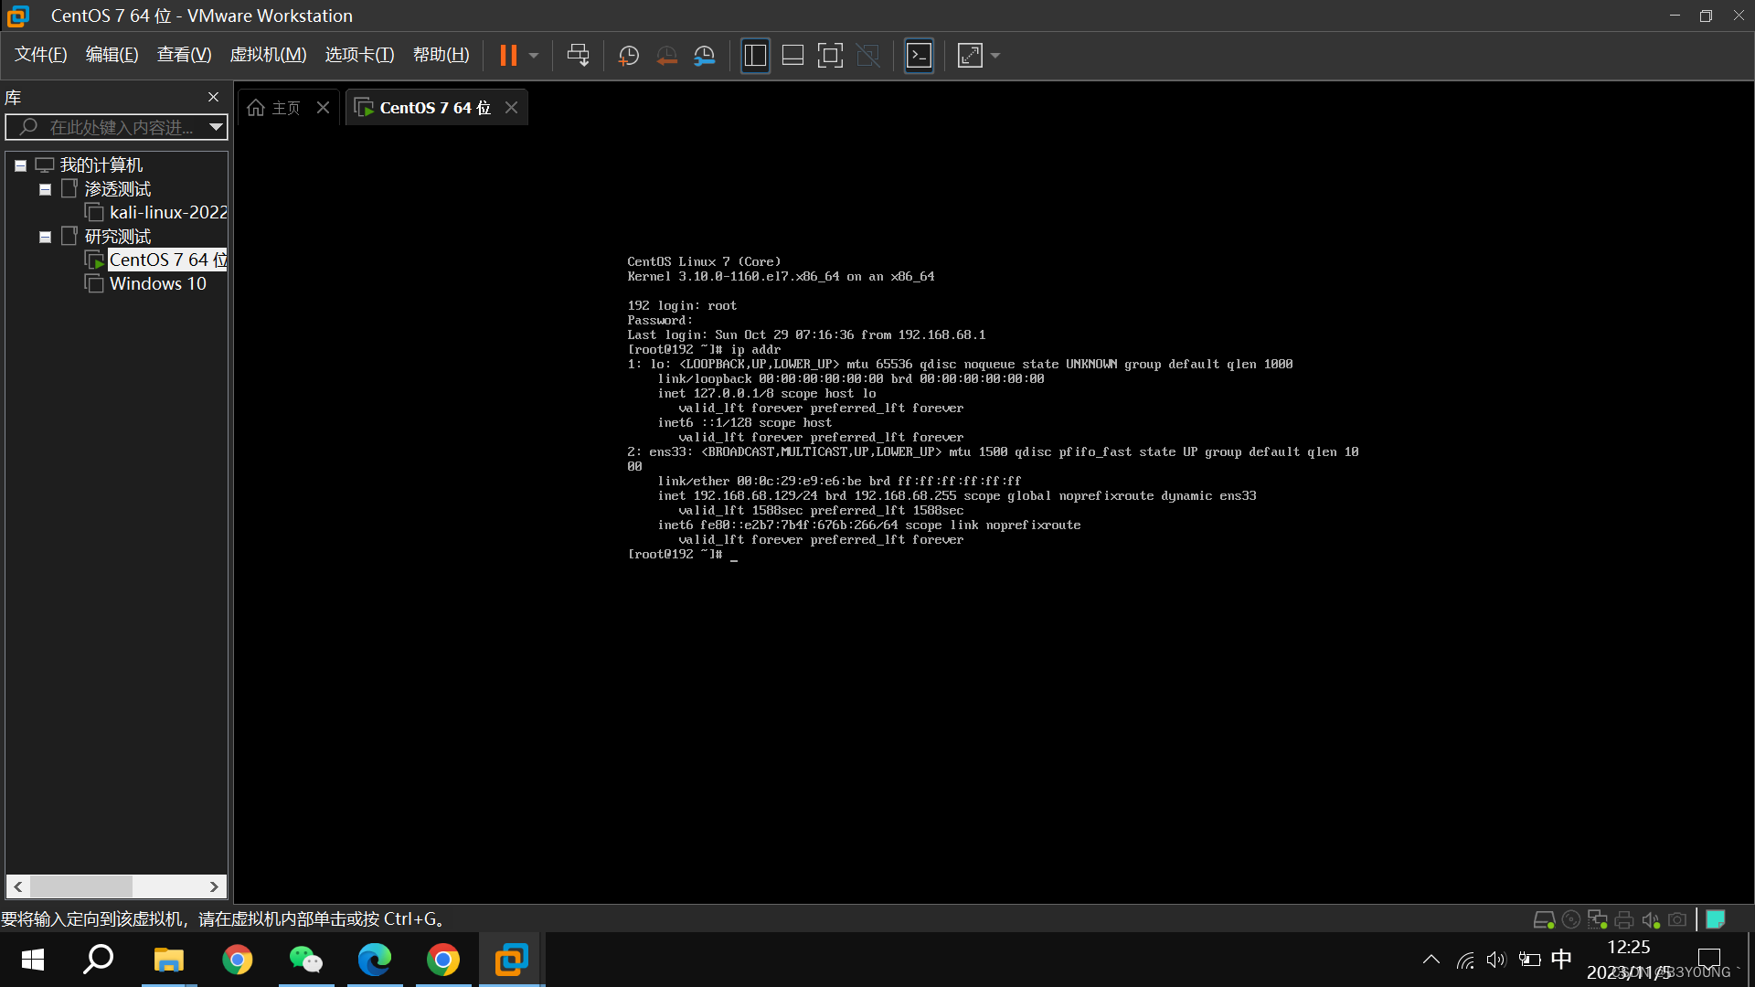Open the snapshot manager

(704, 55)
